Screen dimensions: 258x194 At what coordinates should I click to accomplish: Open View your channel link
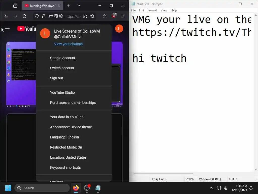pos(68,44)
